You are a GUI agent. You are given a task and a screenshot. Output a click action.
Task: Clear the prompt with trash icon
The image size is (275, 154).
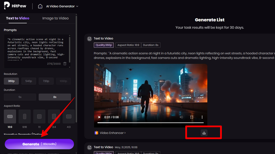pos(65,64)
